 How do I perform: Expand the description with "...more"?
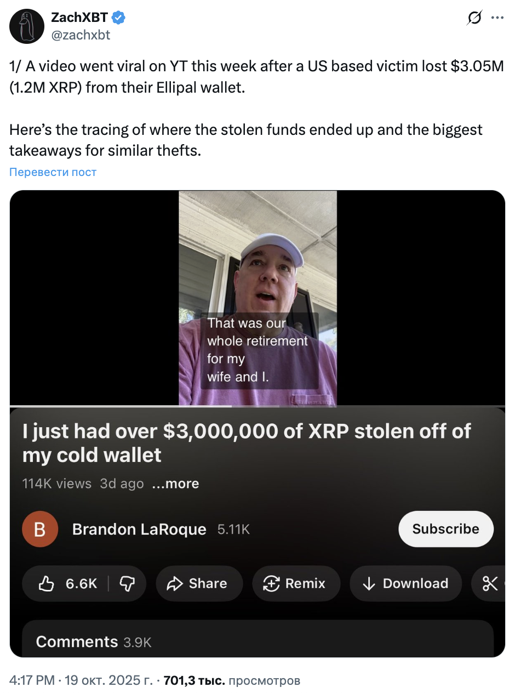175,484
